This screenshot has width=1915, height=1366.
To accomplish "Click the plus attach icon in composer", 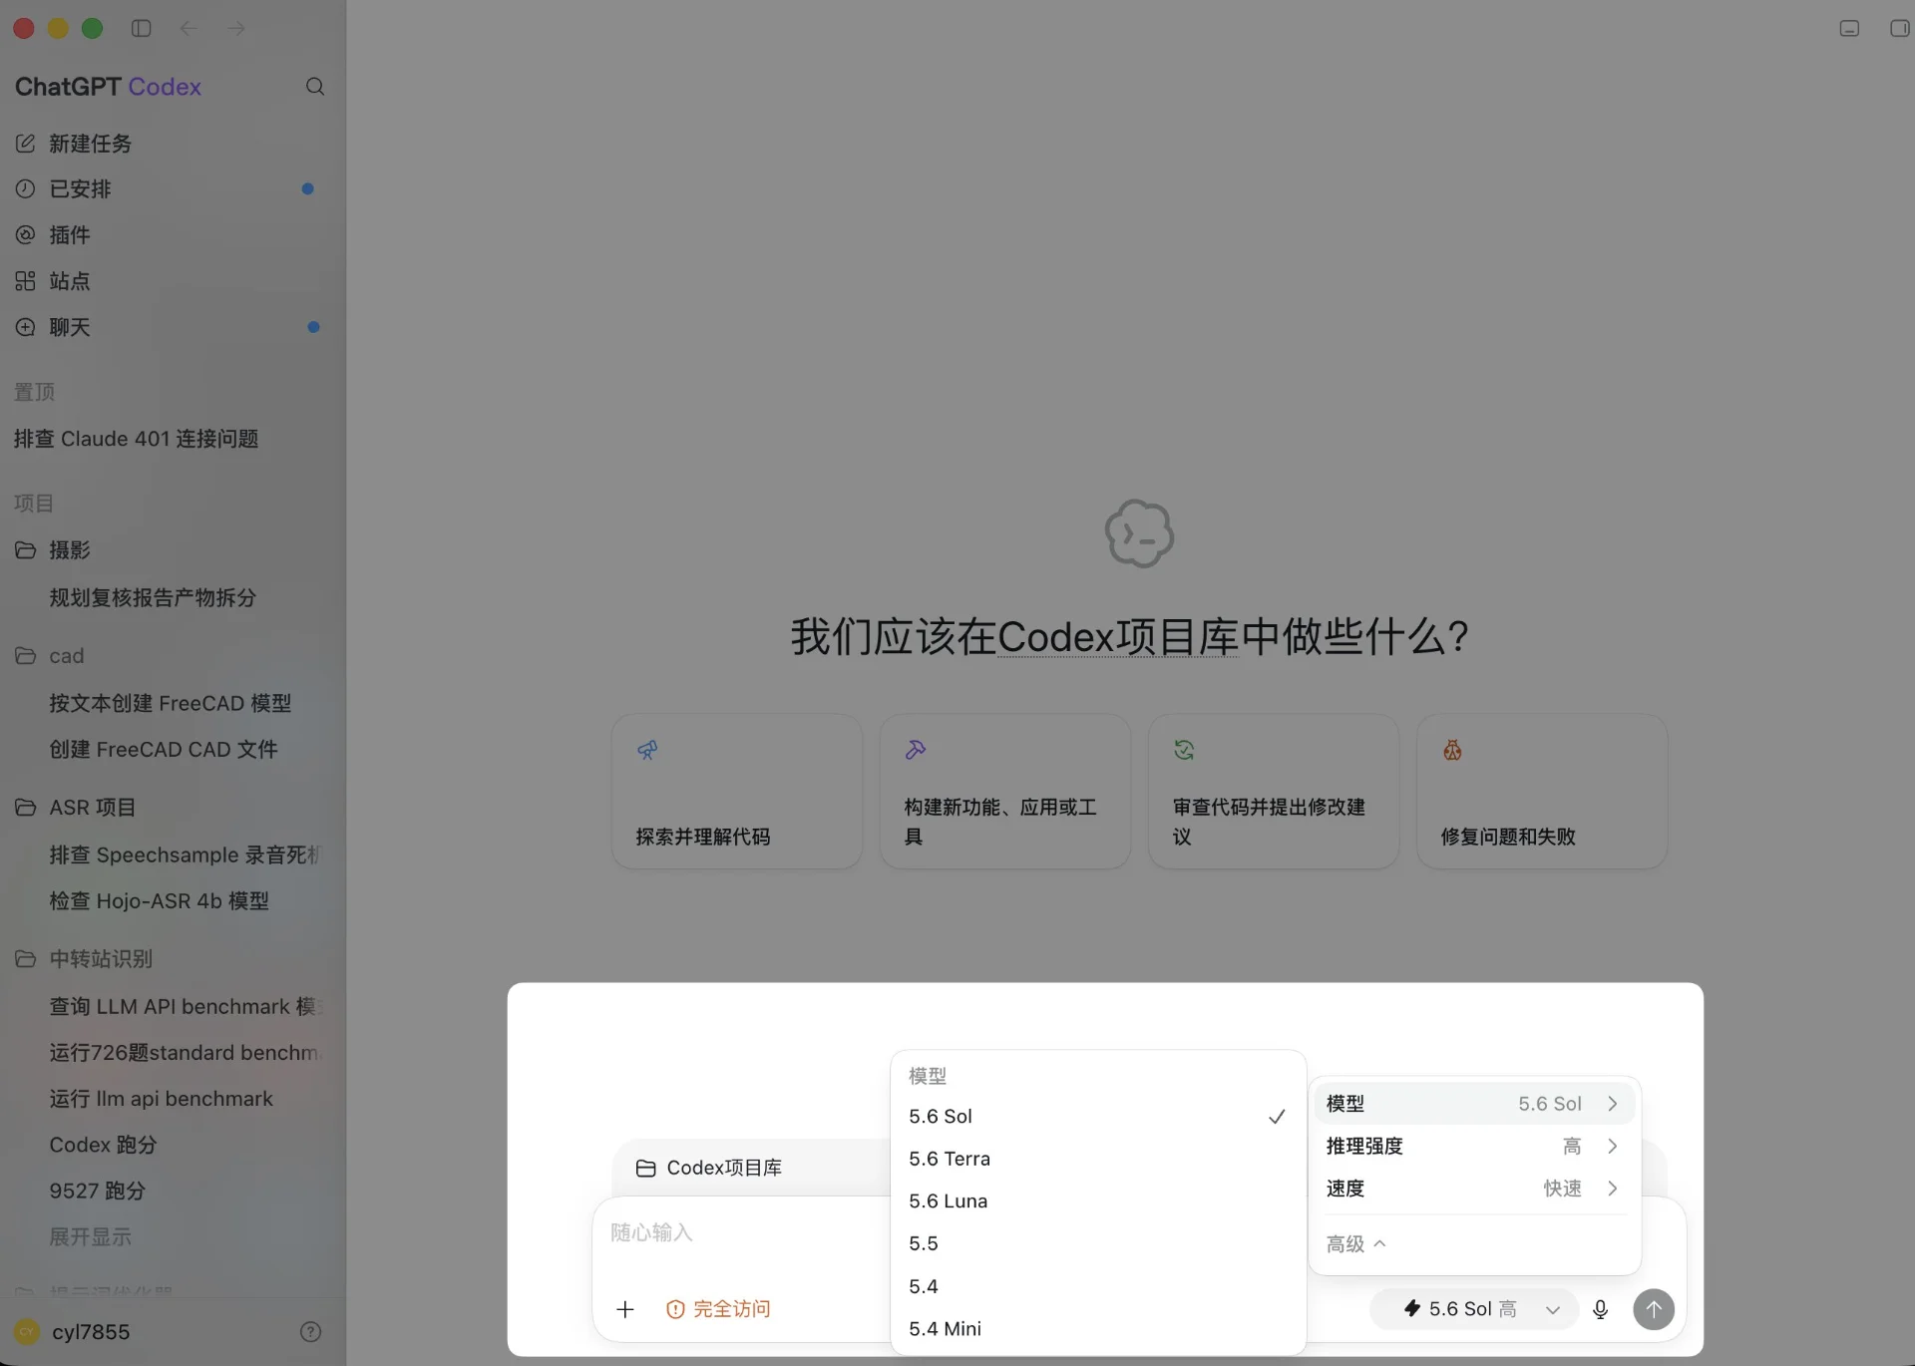I will (625, 1309).
